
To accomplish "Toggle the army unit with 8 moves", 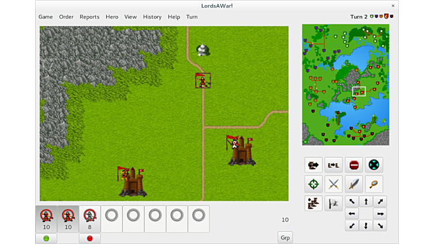I will (89, 219).
